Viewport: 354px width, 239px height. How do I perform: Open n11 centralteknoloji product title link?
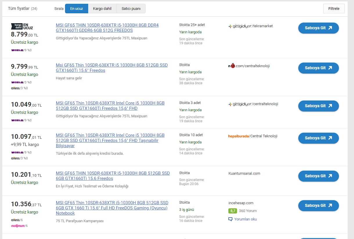(x=112, y=68)
